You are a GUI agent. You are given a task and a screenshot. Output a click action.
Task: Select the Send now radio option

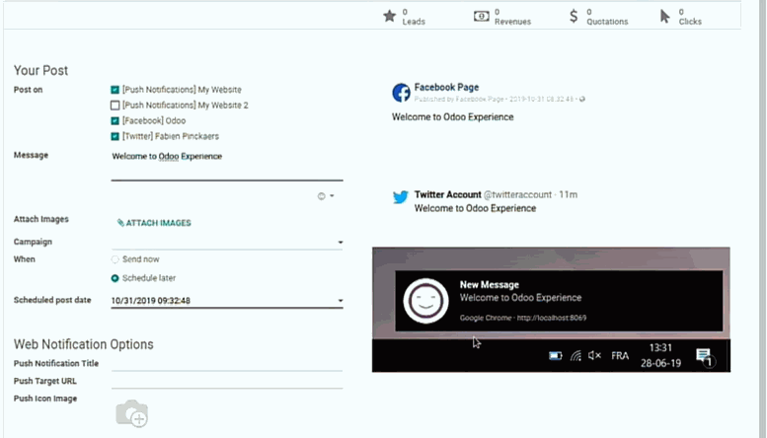click(x=115, y=259)
